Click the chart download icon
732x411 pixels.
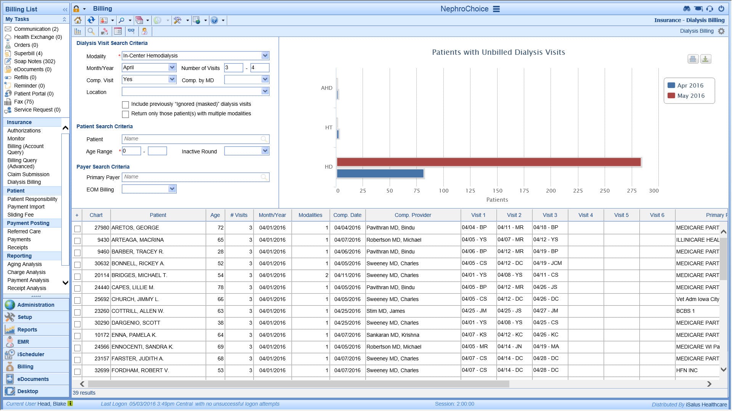click(x=706, y=59)
